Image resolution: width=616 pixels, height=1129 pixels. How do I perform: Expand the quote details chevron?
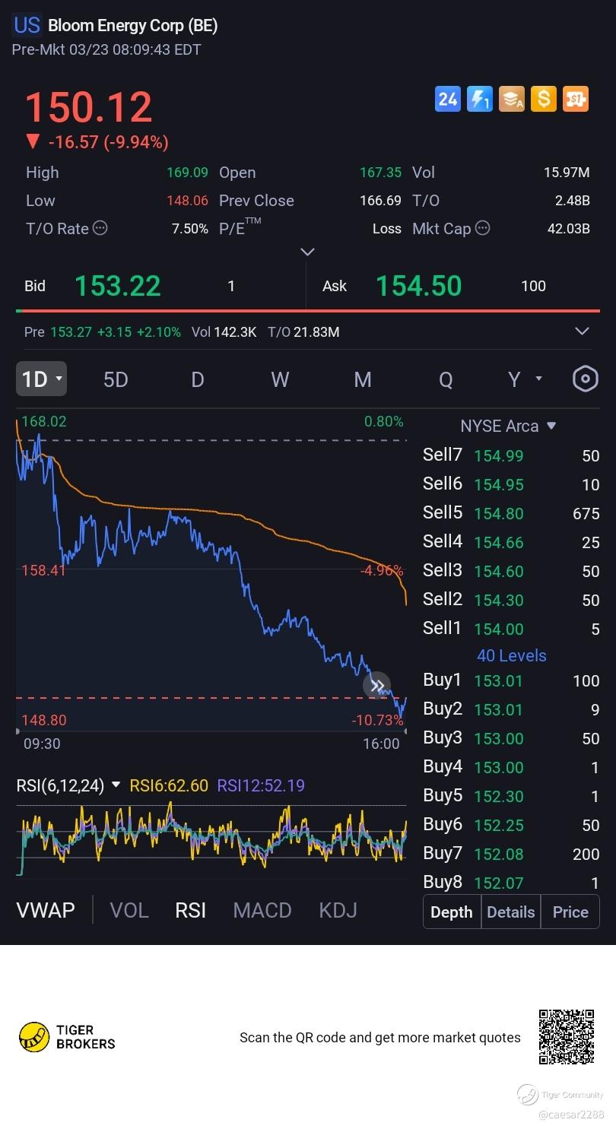point(307,252)
